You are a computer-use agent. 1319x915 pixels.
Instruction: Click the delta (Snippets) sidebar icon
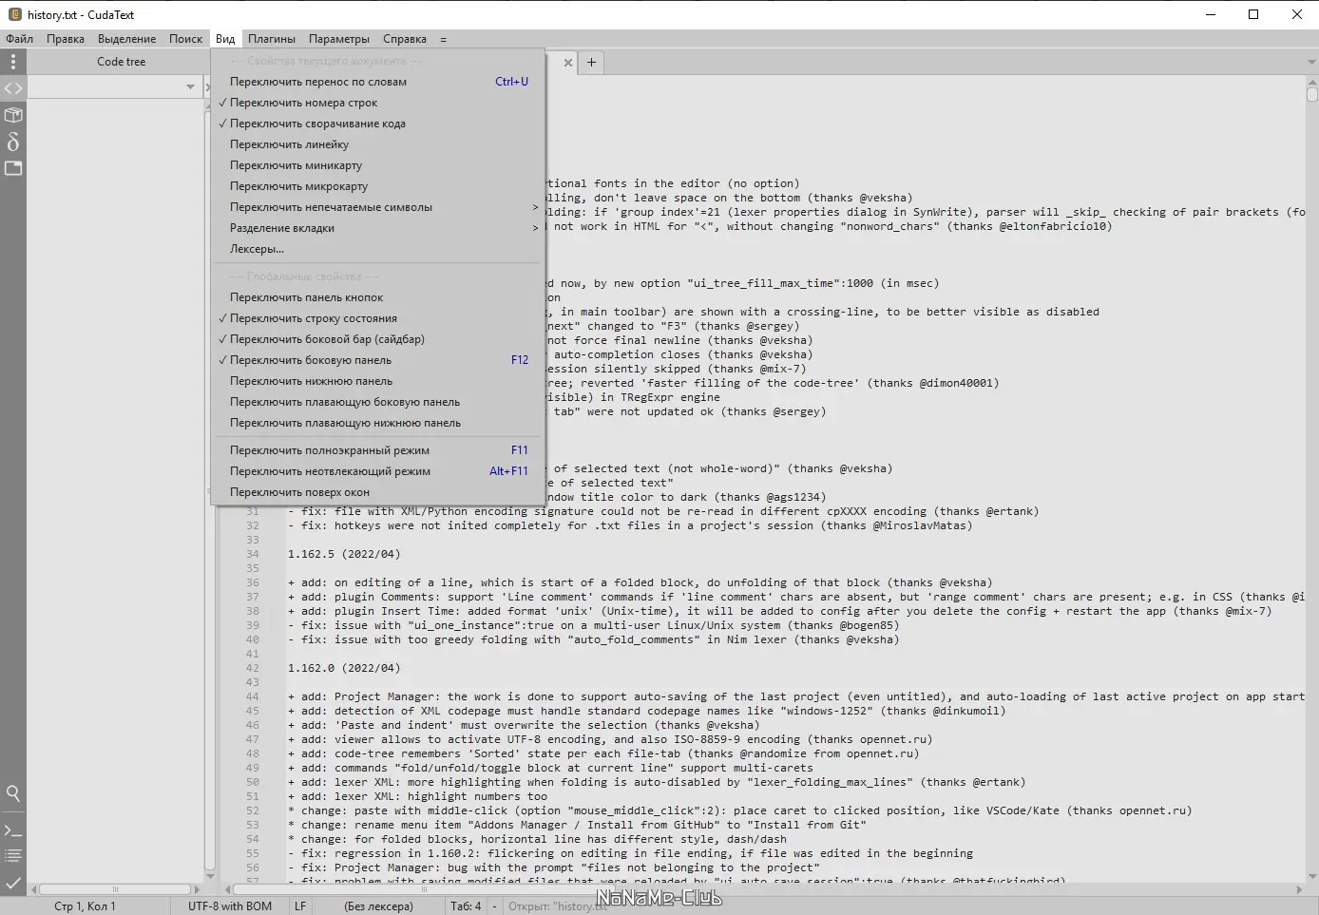click(12, 142)
